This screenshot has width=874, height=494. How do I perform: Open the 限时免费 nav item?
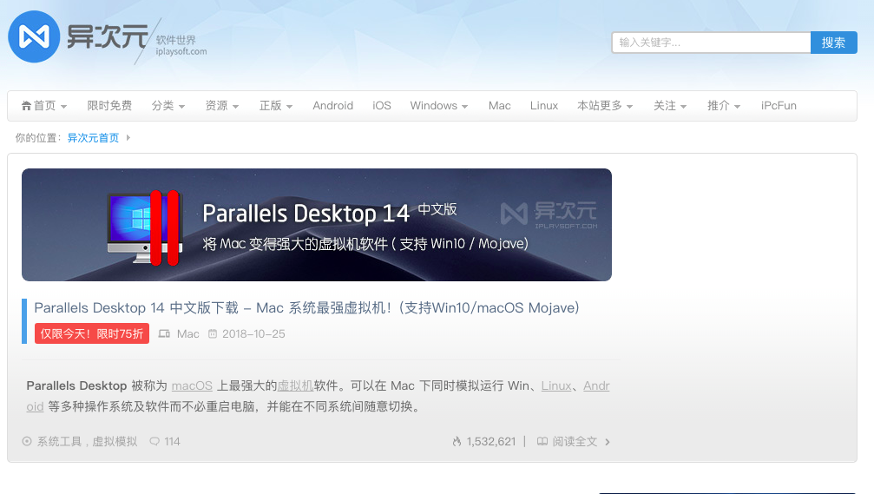click(109, 105)
